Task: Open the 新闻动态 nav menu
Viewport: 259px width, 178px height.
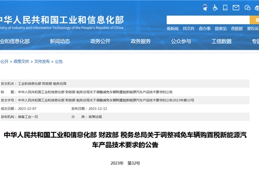Action: [60, 41]
